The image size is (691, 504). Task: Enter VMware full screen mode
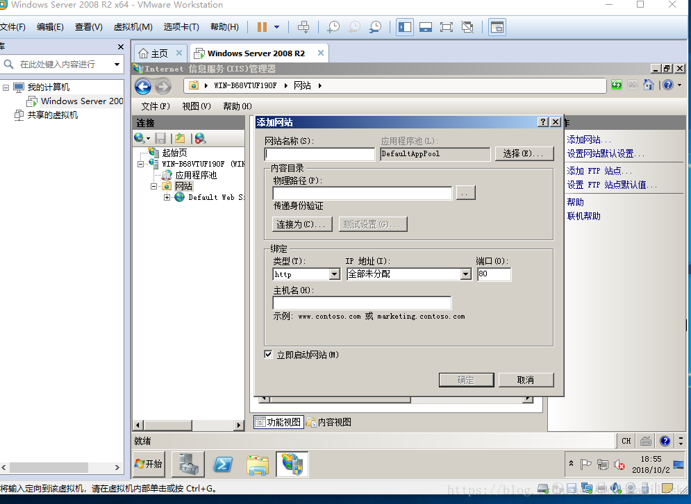coord(447,27)
